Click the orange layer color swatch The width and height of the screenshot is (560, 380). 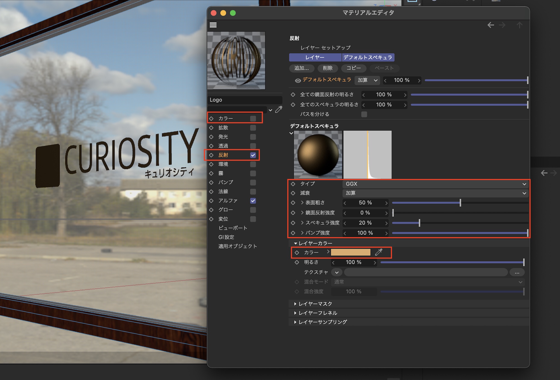351,252
